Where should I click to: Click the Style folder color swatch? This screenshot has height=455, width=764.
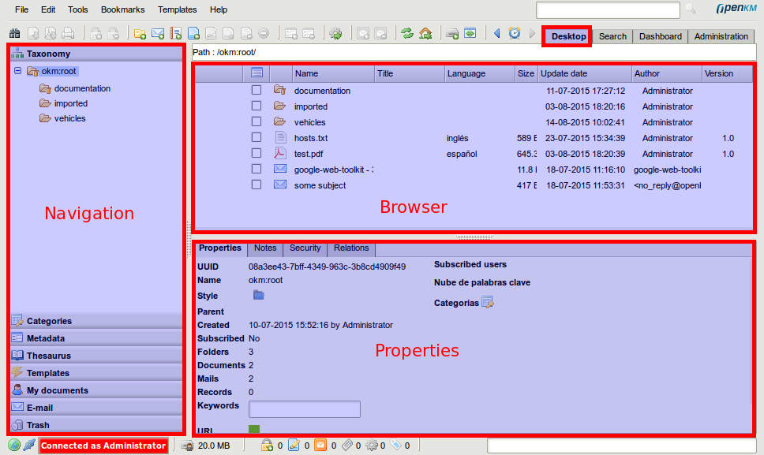pos(259,295)
